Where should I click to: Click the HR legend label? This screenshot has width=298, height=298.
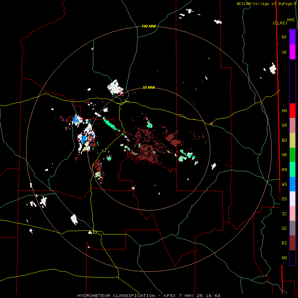click(284, 155)
